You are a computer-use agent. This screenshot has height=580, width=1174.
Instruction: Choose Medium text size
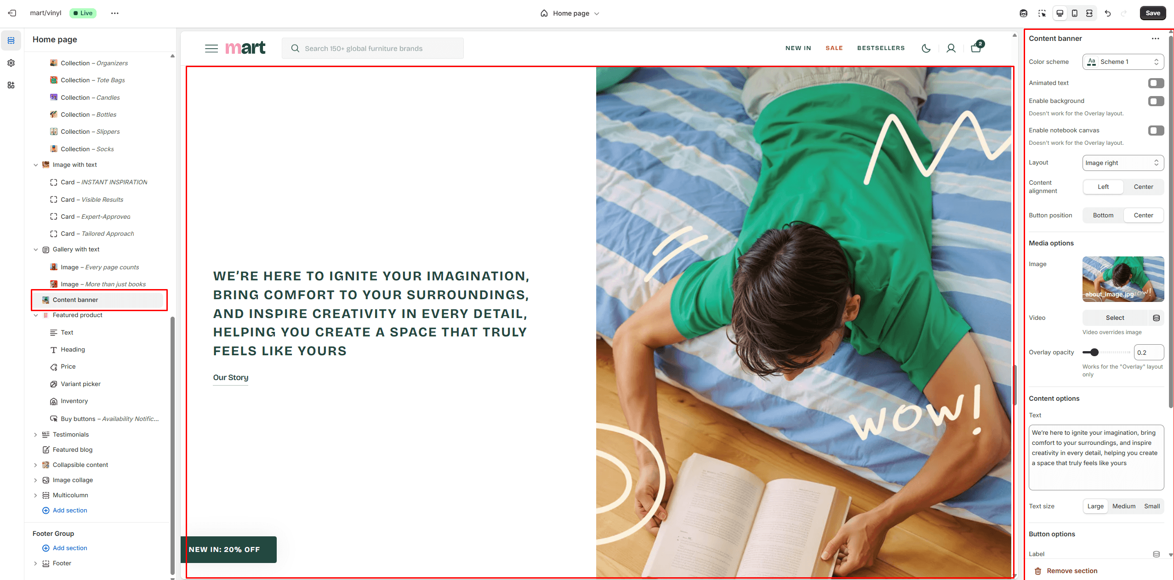(1123, 506)
